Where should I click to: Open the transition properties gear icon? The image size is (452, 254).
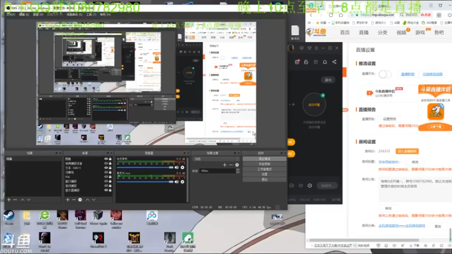(237, 165)
